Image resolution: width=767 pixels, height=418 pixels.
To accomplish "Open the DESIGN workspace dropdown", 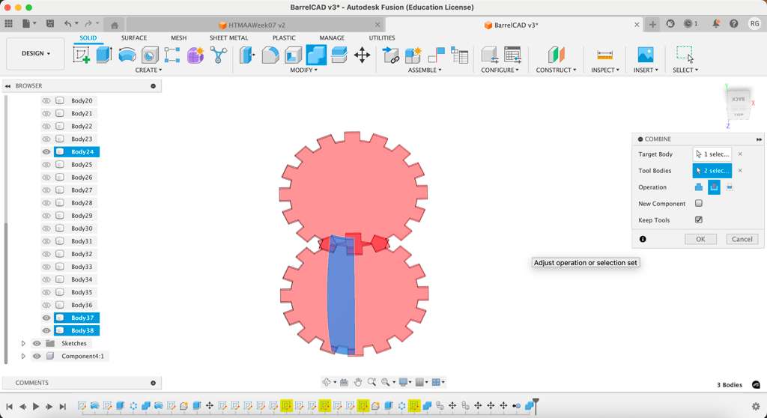I will [35, 54].
